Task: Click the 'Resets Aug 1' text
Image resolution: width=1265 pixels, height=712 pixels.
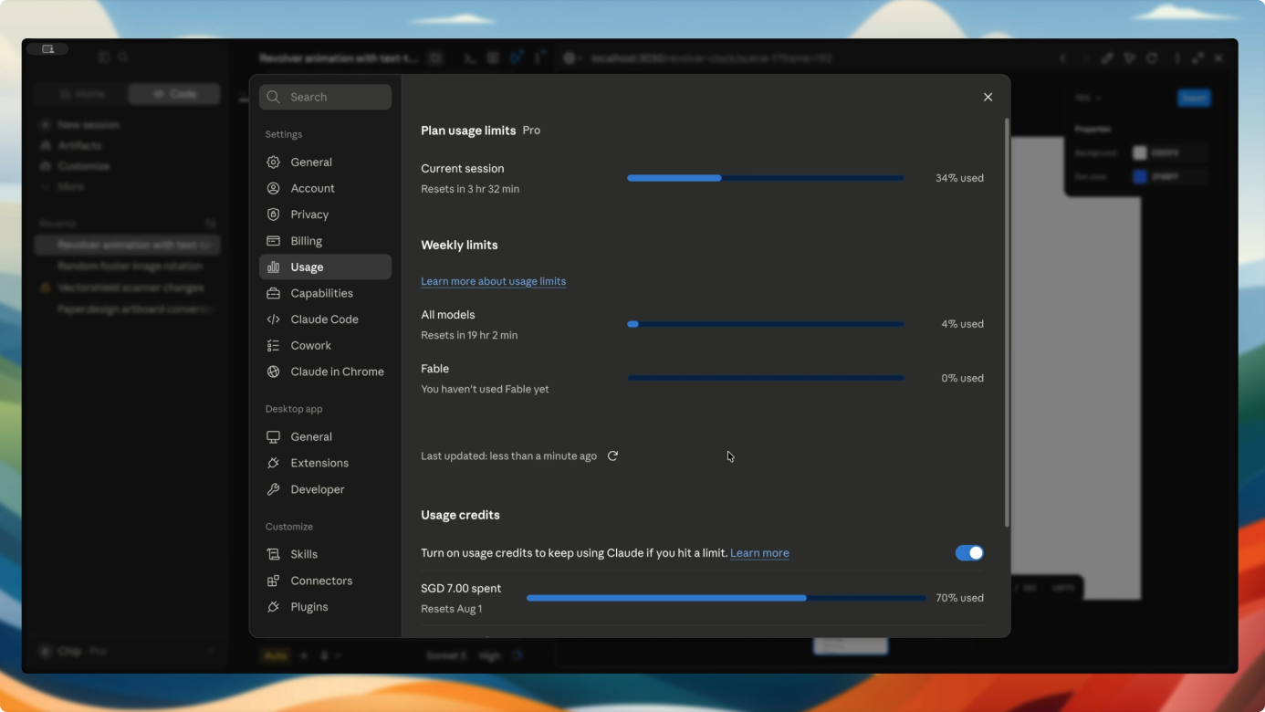Action: click(452, 609)
